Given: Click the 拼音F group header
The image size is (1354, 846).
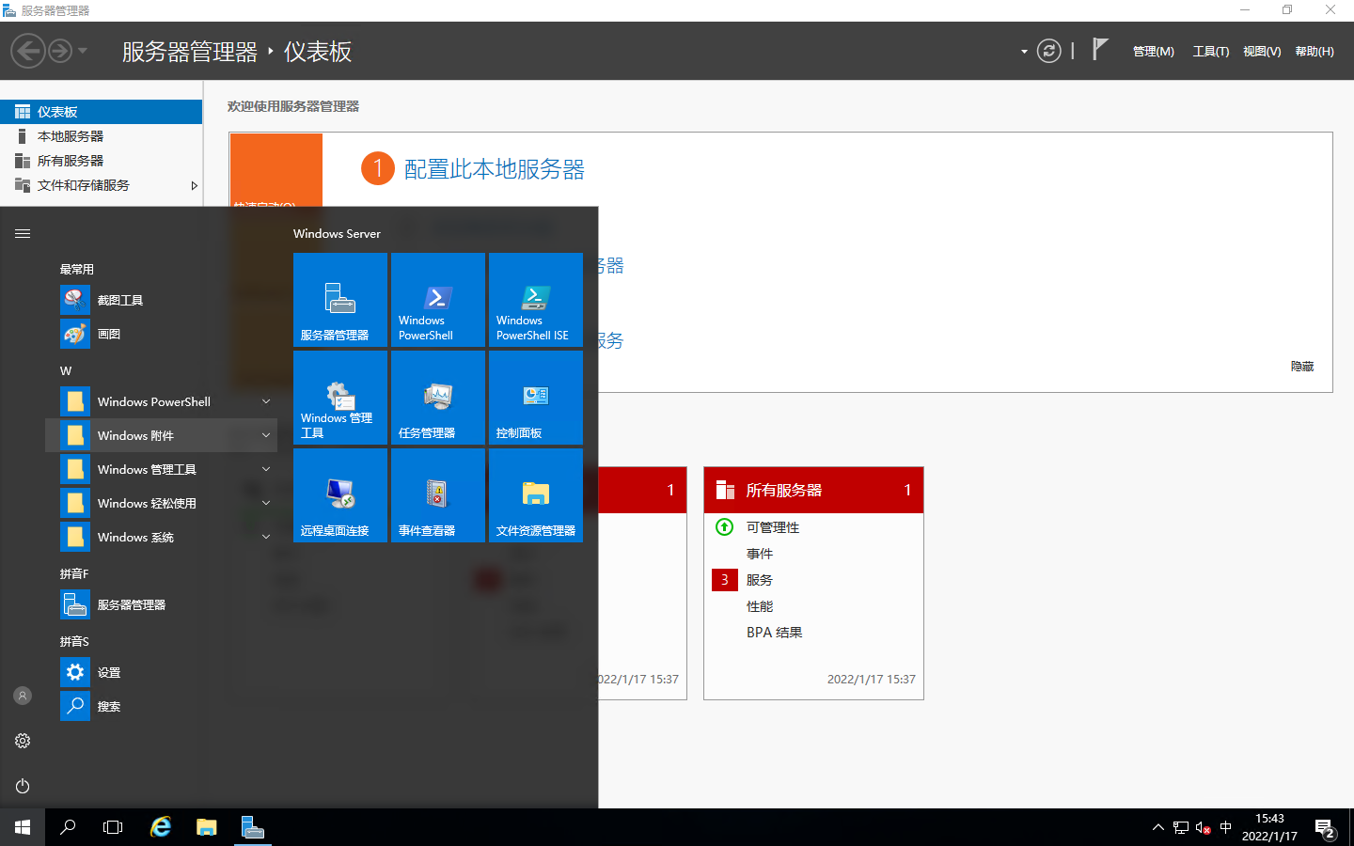Looking at the screenshot, I should click(x=74, y=573).
